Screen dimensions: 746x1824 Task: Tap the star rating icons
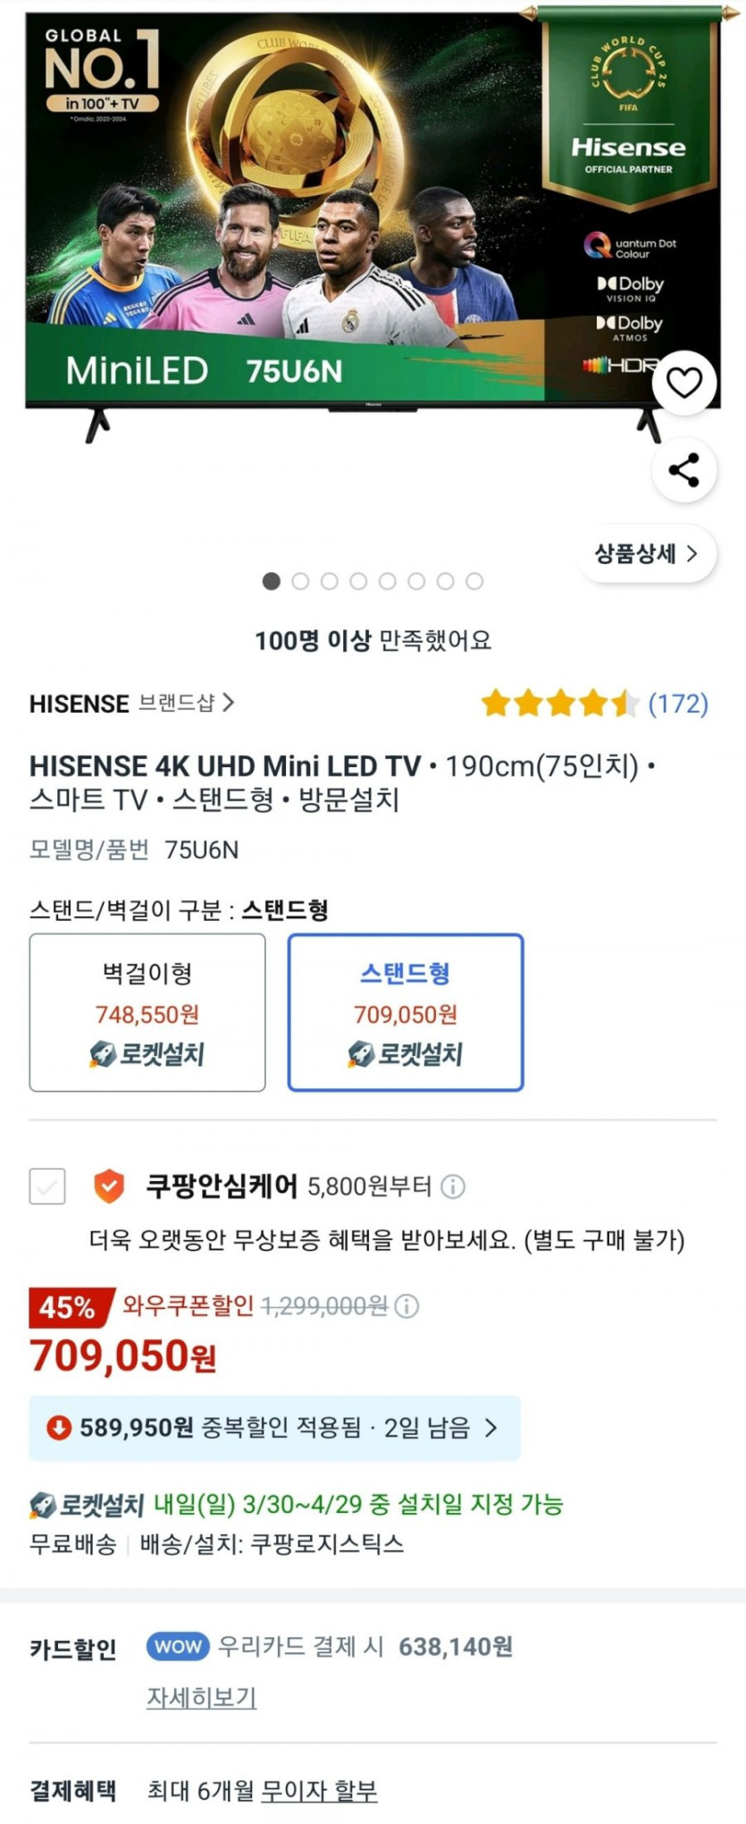pyautogui.click(x=560, y=704)
